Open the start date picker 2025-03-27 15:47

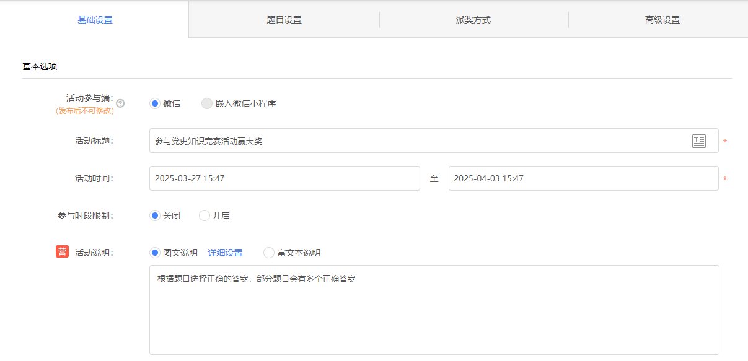coord(284,178)
